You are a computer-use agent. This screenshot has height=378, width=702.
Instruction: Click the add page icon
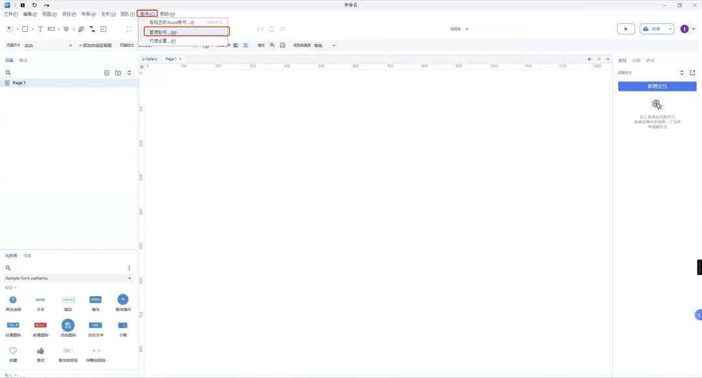point(107,73)
